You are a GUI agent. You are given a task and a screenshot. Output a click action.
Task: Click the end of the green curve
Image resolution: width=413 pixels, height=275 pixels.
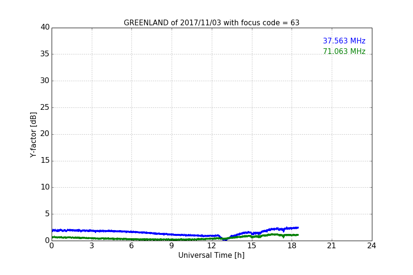pos(298,235)
